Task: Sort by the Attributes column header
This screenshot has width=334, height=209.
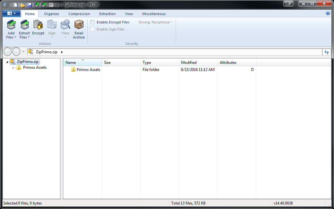Action: (x=237, y=63)
